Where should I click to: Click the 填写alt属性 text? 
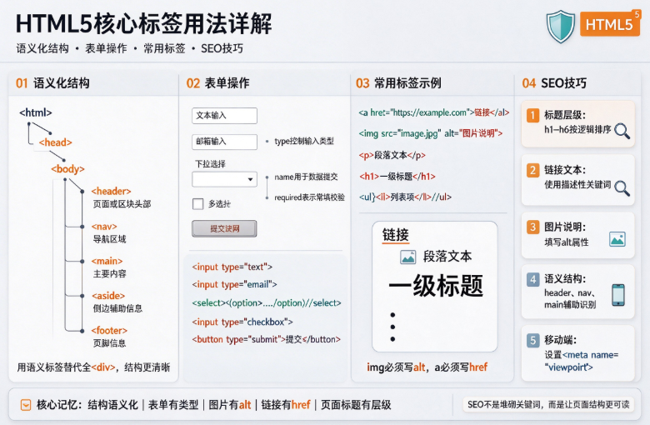pyautogui.click(x=567, y=242)
